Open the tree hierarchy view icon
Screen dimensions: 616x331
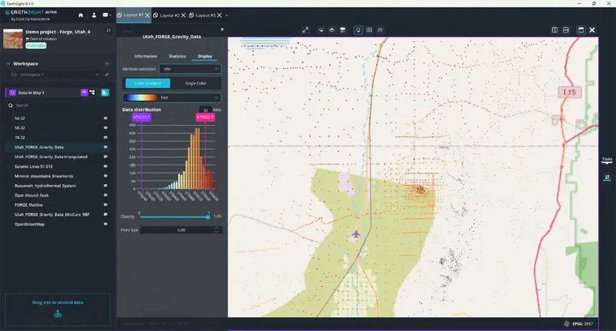[x=92, y=93]
